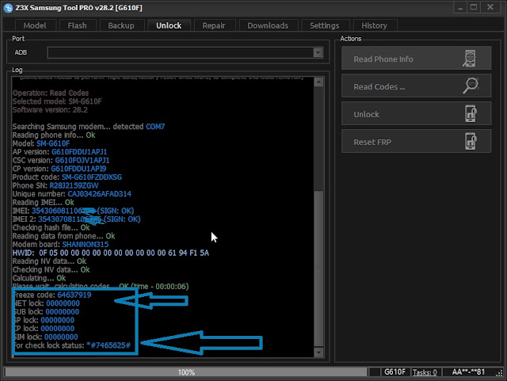This screenshot has height=381, width=507.
Task: Click the Read Codes magnifier icon
Action: 471,86
